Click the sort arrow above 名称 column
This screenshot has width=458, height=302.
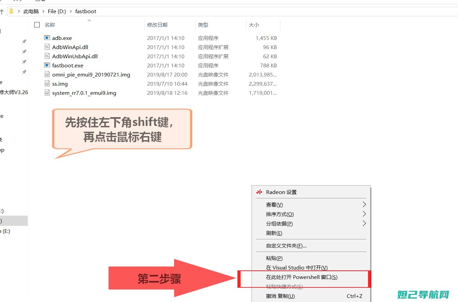click(89, 20)
